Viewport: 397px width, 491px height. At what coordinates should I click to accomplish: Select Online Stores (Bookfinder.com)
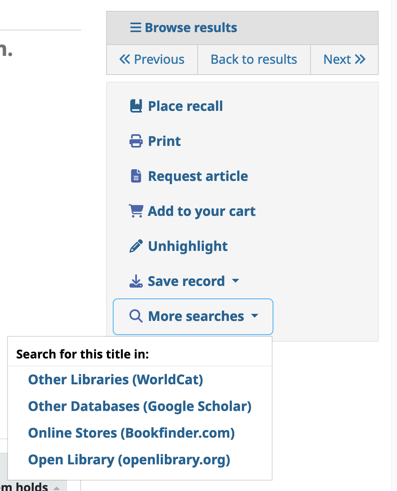click(132, 433)
